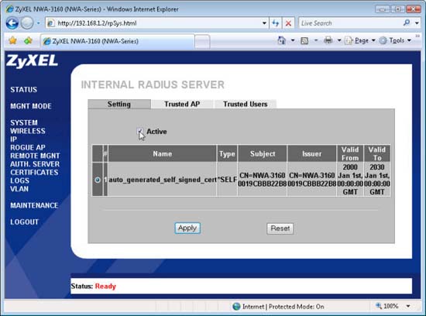Image resolution: width=426 pixels, height=316 pixels.
Task: Open the search provider dropdown arrow
Action: (417, 23)
